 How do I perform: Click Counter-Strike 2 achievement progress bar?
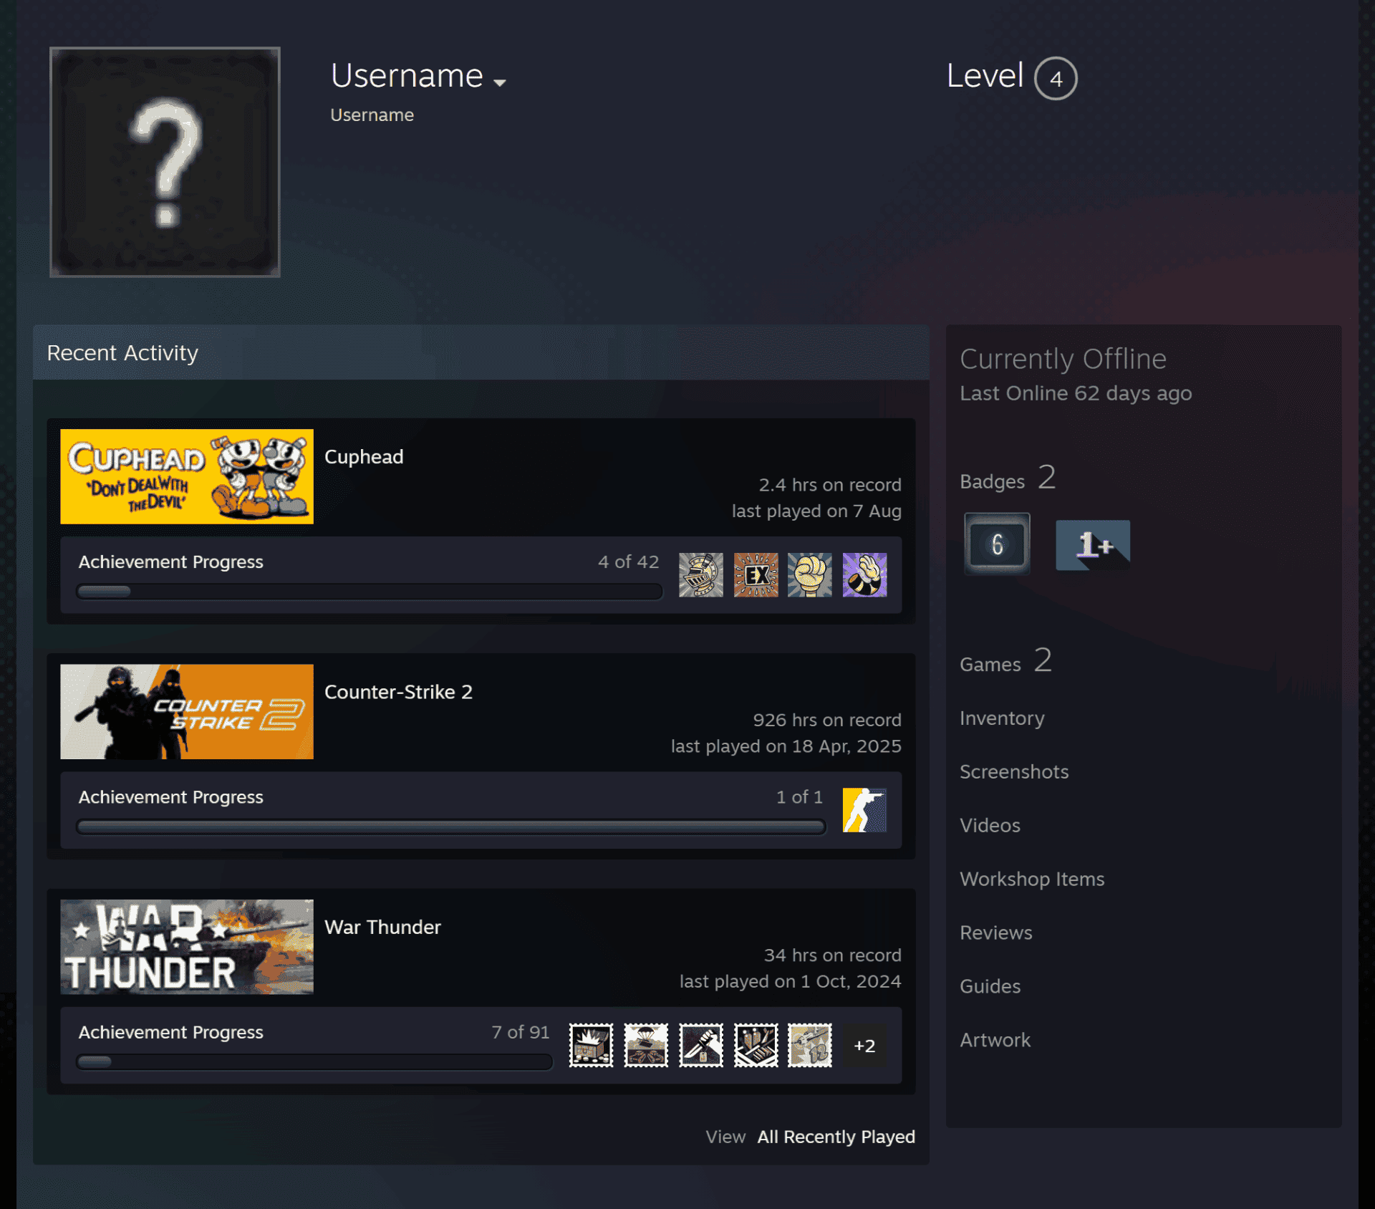[451, 827]
